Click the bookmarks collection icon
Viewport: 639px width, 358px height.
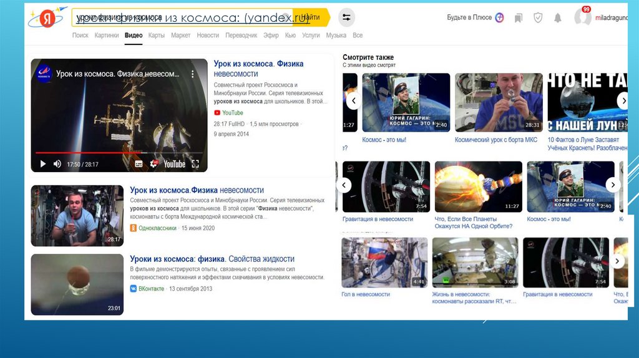(518, 18)
